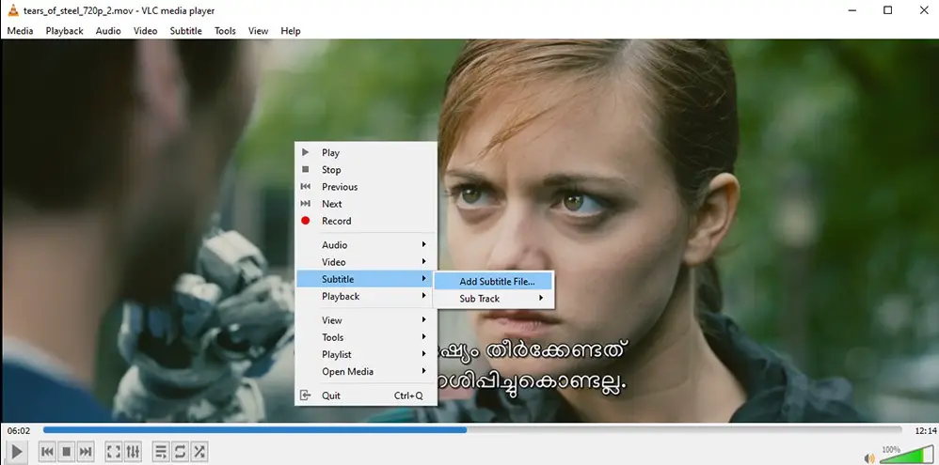Open the Tools menu in the menu bar
Viewport: 939px width, 465px height.
tap(225, 31)
